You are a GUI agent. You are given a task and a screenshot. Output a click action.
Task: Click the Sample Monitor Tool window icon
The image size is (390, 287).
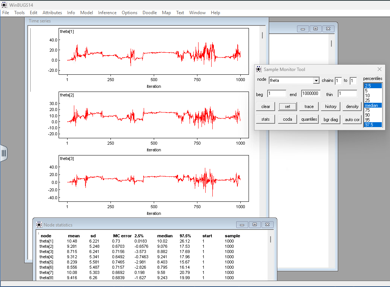259,69
